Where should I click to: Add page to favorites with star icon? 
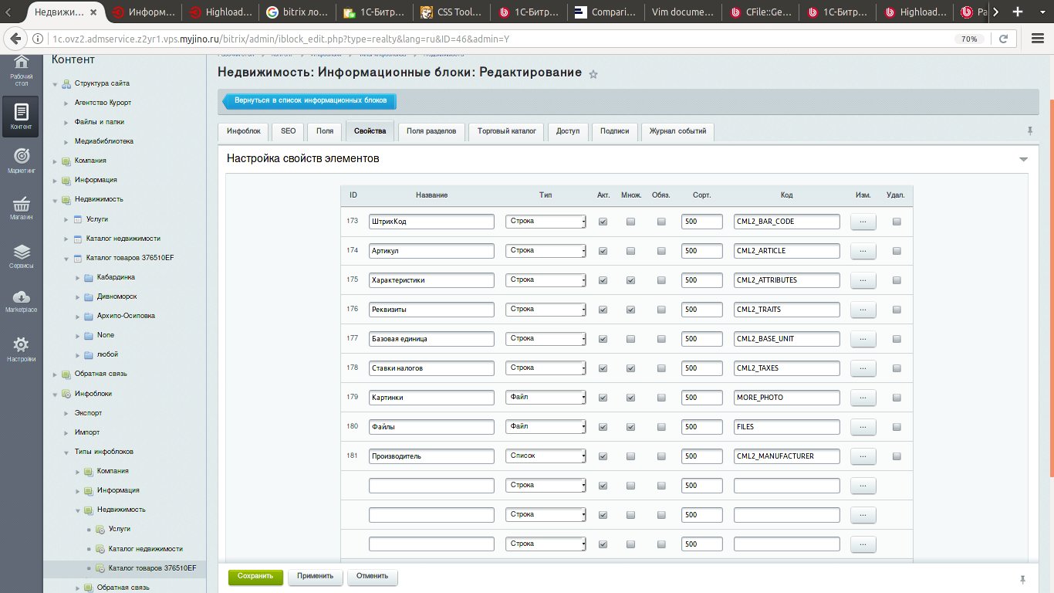tap(593, 74)
